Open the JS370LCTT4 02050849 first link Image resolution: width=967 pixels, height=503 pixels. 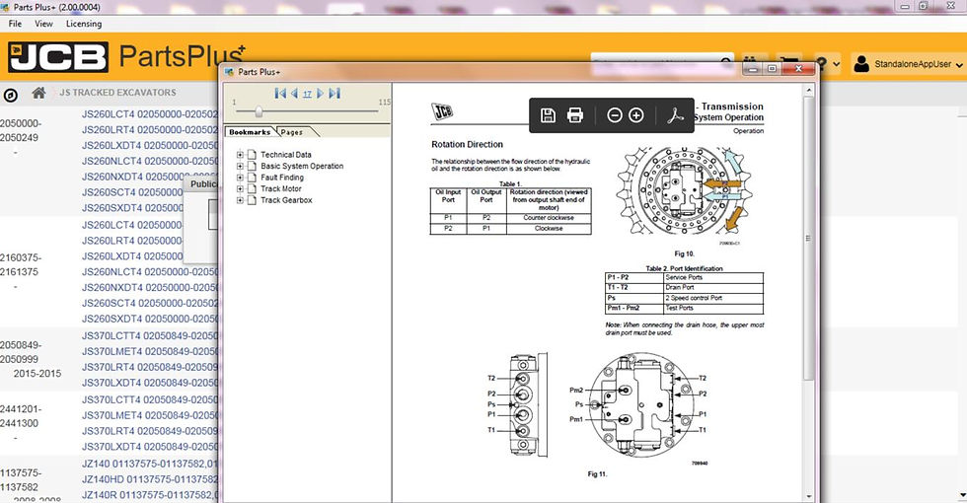(150, 336)
